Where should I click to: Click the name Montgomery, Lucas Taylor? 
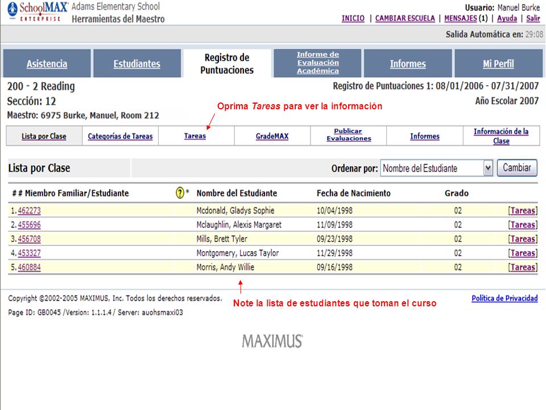pyautogui.click(x=238, y=253)
